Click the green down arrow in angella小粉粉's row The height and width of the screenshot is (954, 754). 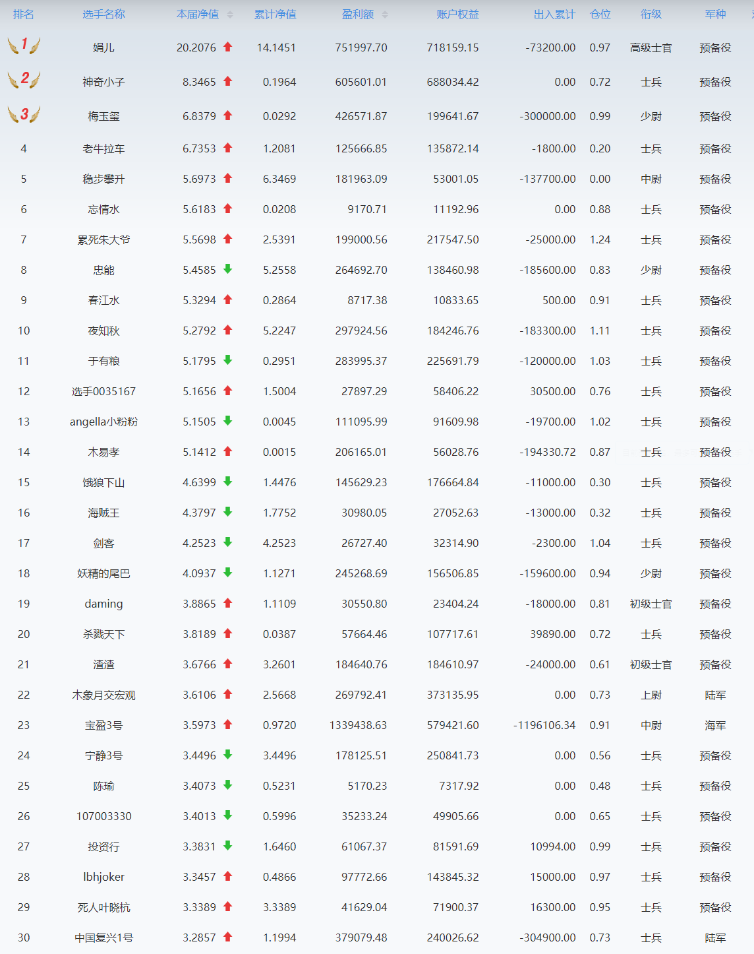pos(227,421)
